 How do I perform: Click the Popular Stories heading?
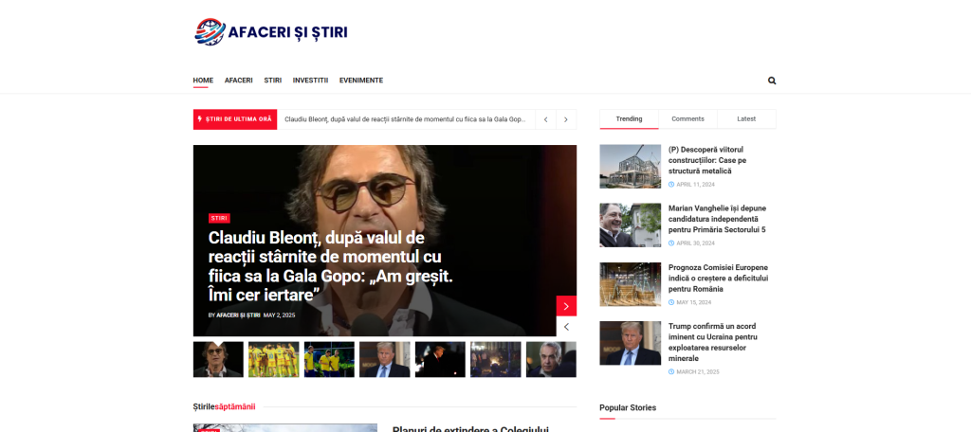(628, 407)
